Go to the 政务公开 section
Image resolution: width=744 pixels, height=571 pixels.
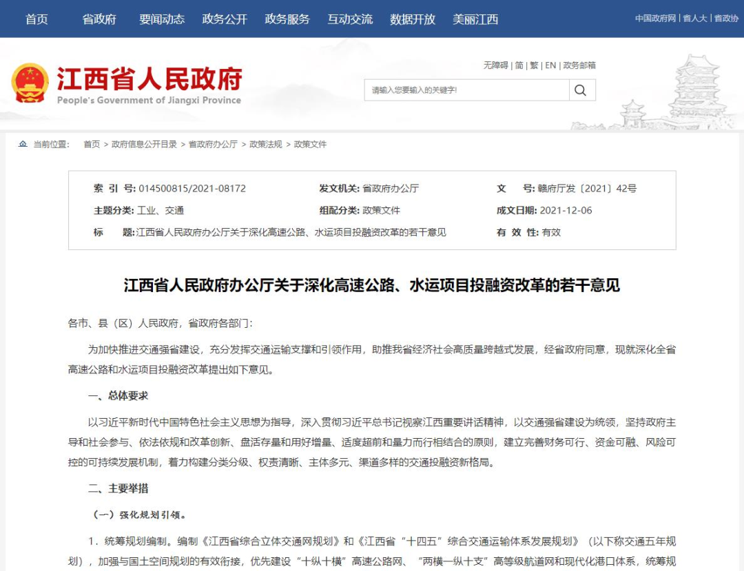[225, 19]
